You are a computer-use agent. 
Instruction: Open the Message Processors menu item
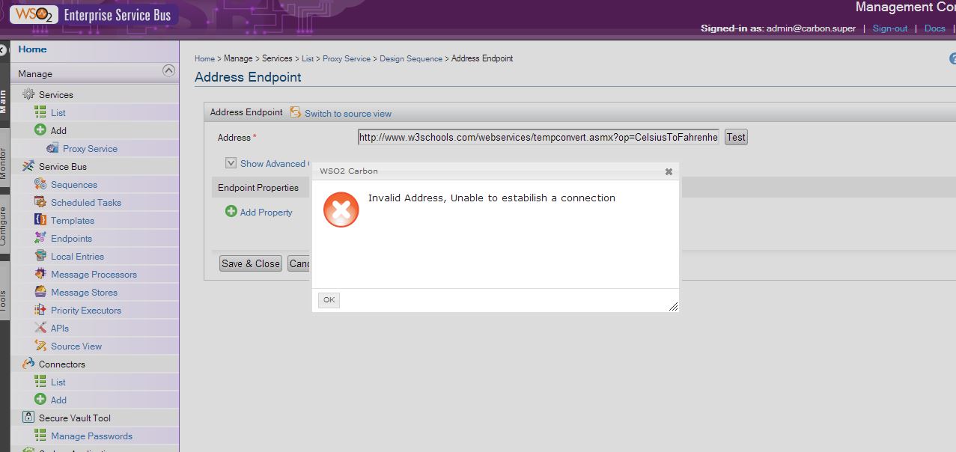94,275
